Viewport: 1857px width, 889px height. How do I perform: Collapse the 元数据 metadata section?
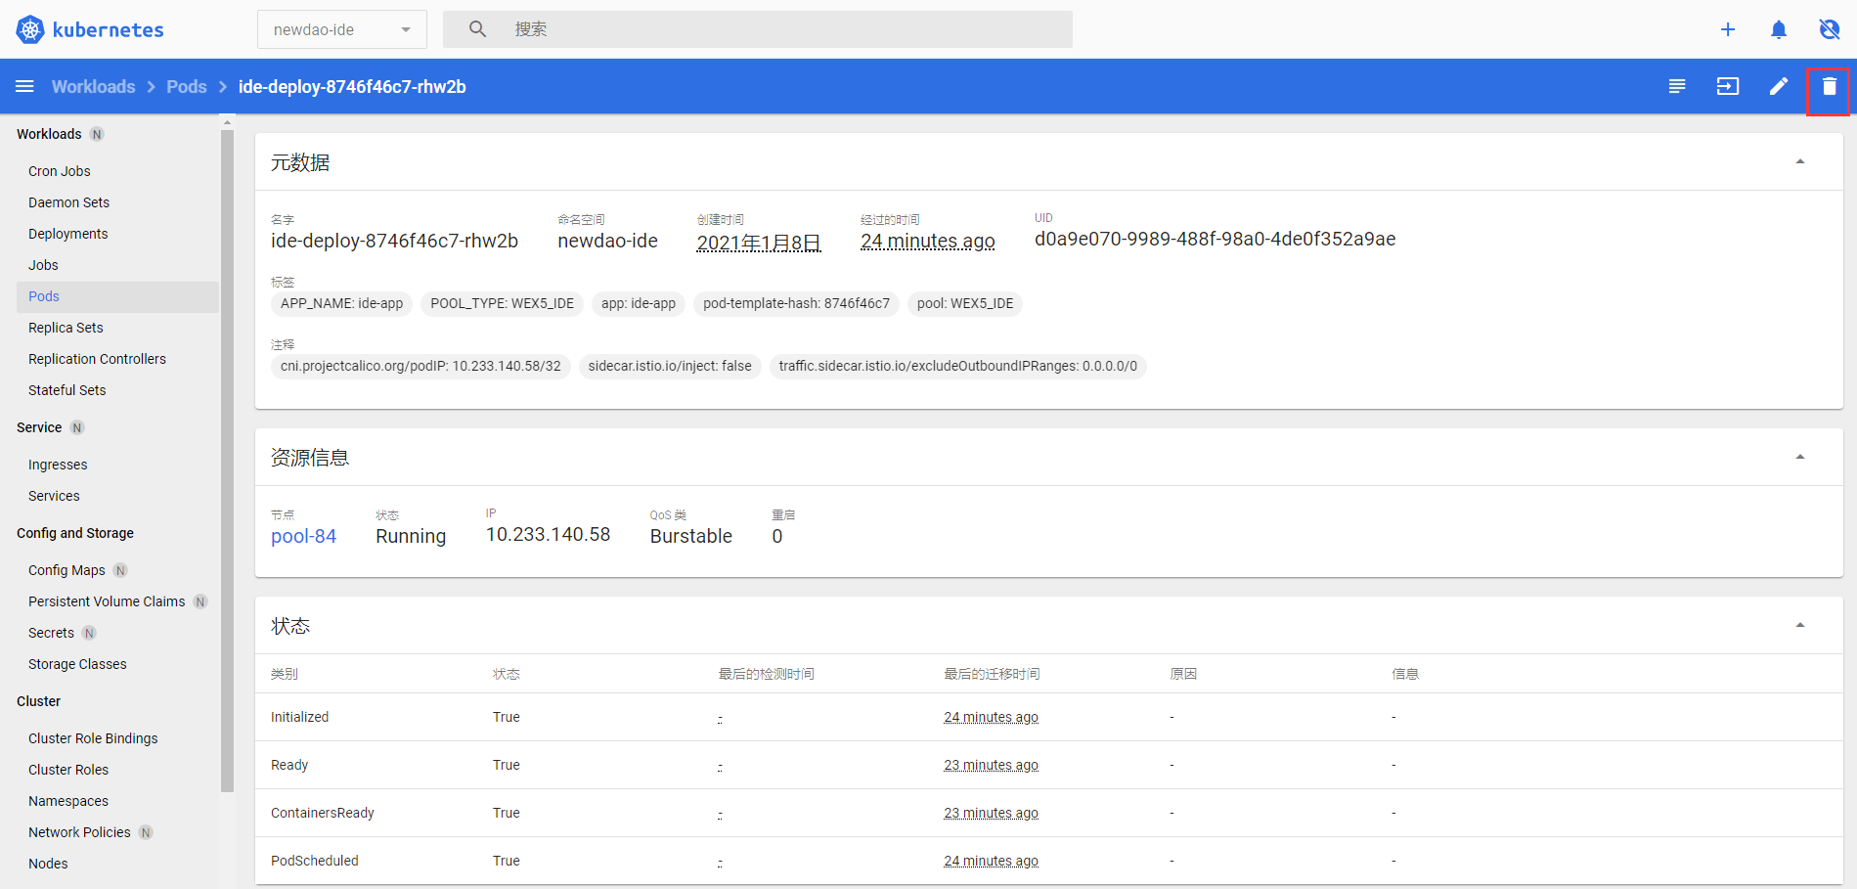click(1799, 162)
